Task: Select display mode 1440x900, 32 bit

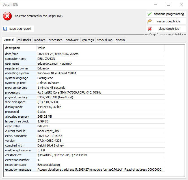Action: [49, 107]
